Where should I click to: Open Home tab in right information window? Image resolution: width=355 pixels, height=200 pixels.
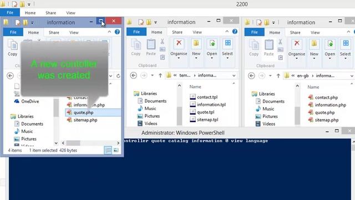pyautogui.click(x=275, y=32)
